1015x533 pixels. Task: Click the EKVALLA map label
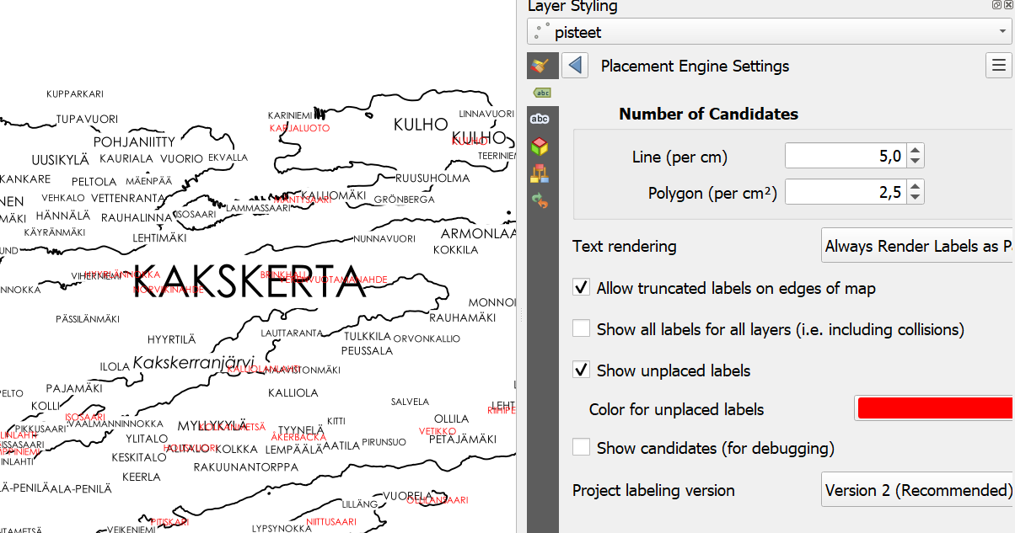coord(228,157)
